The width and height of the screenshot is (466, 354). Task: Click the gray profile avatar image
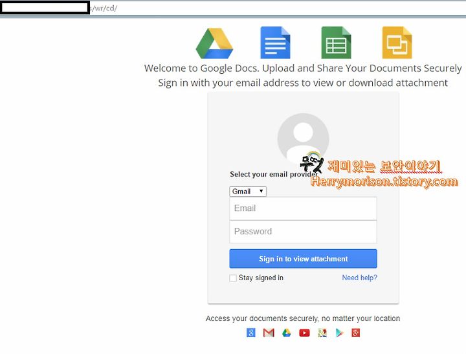(x=303, y=138)
